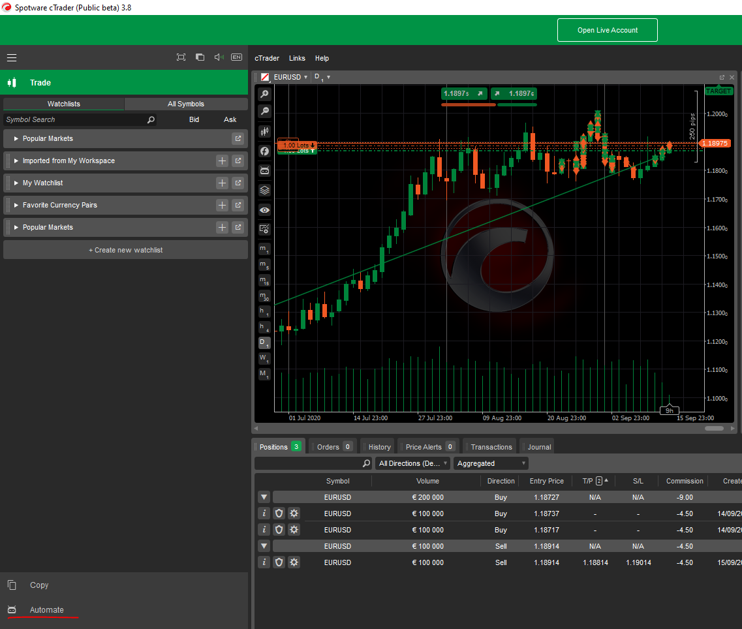The width and height of the screenshot is (742, 629).
Task: Expand Imported from My Workspace watchlist
Action: click(16, 161)
